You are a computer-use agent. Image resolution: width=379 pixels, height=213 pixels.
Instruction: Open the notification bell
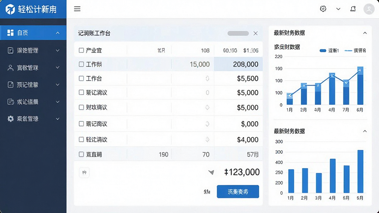(x=353, y=9)
